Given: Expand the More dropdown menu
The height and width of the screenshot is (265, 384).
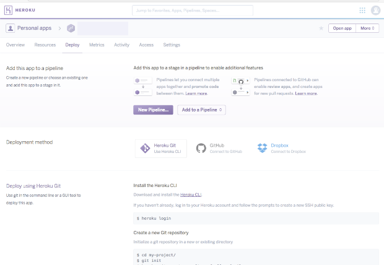Looking at the screenshot, I should tap(367, 28).
